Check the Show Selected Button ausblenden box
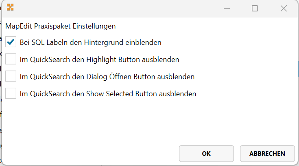Image resolution: width=299 pixels, height=166 pixels. coord(11,93)
